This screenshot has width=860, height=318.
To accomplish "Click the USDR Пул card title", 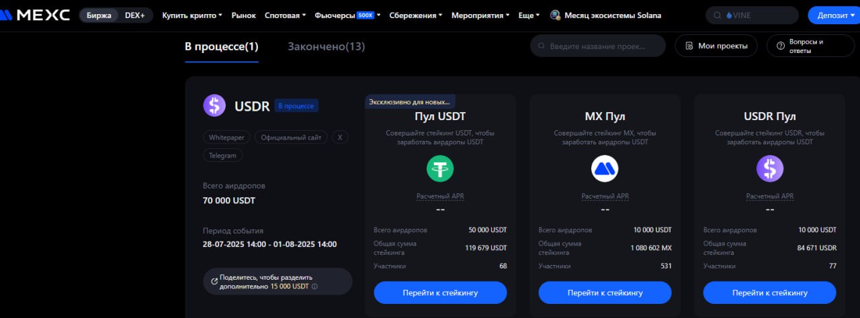I will pos(770,116).
